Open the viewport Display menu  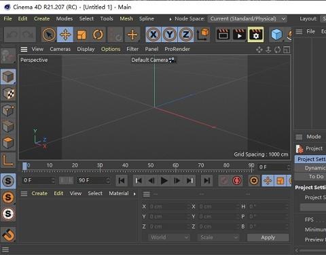[x=86, y=49]
